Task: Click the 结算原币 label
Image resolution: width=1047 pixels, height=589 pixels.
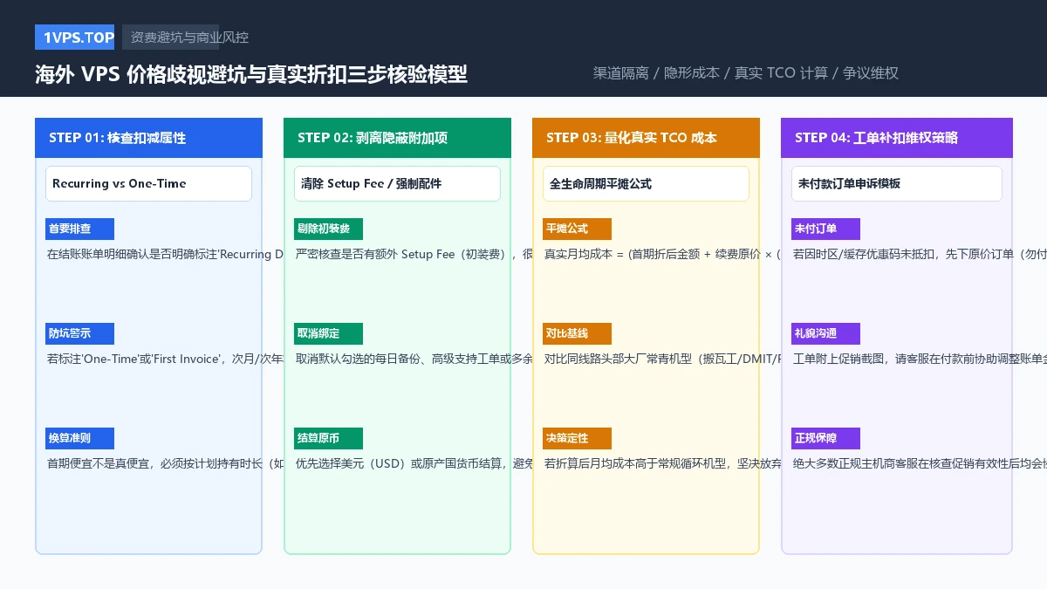Action: [x=328, y=438]
